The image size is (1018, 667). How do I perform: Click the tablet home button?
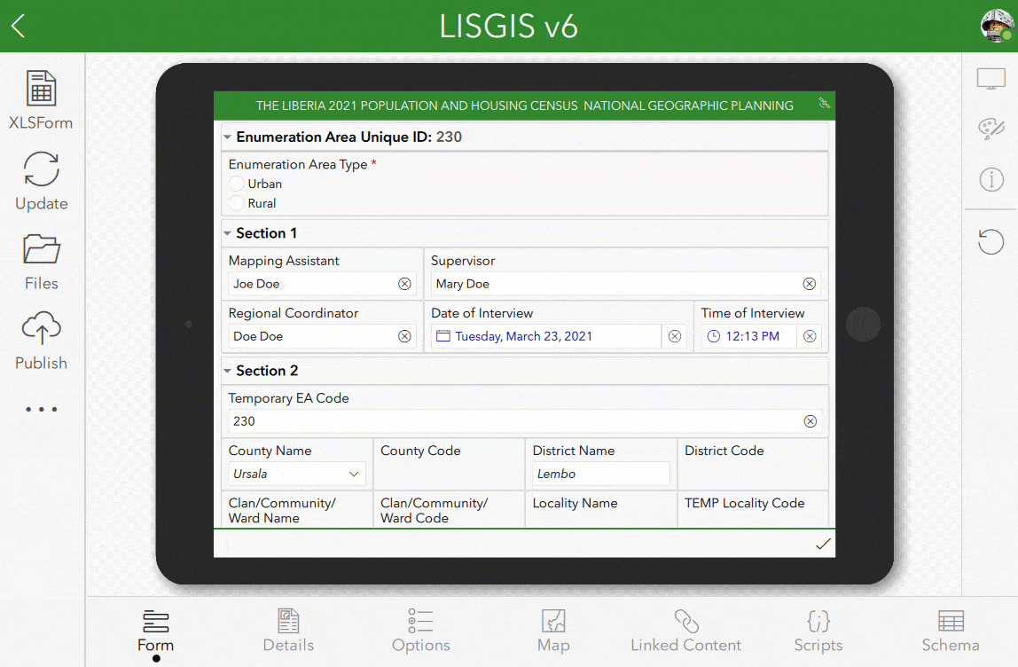(863, 324)
